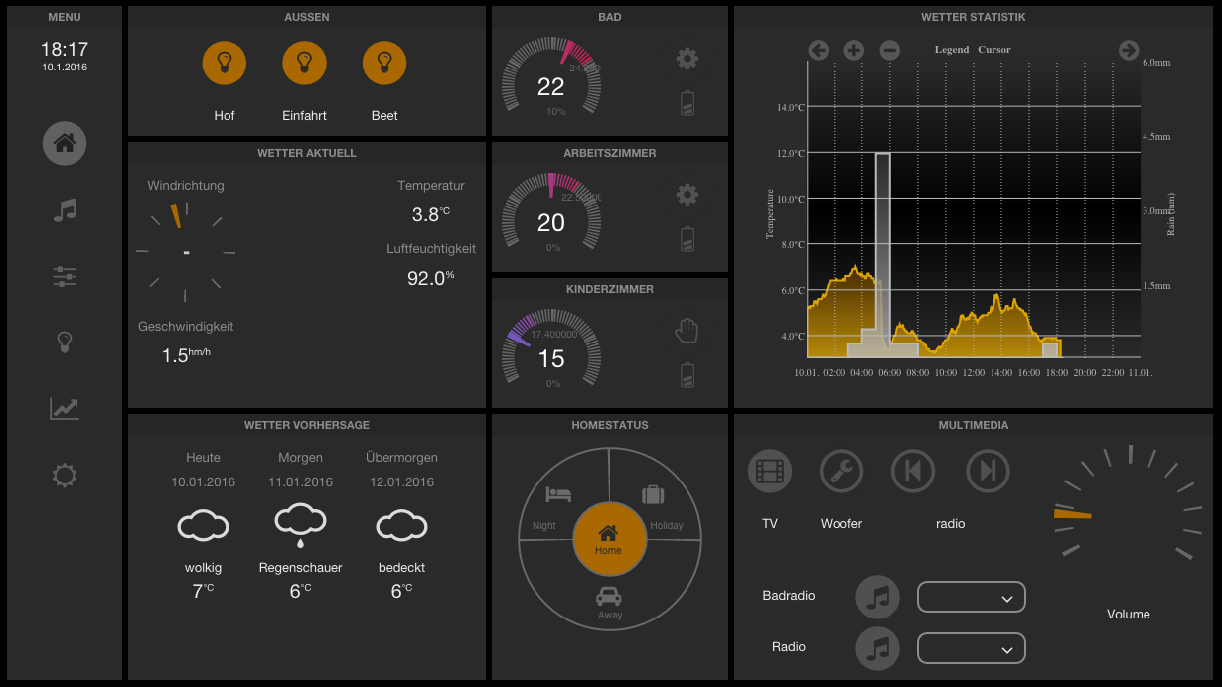Toggle the Hof outdoor light
The width and height of the screenshot is (1222, 687).
(225, 63)
